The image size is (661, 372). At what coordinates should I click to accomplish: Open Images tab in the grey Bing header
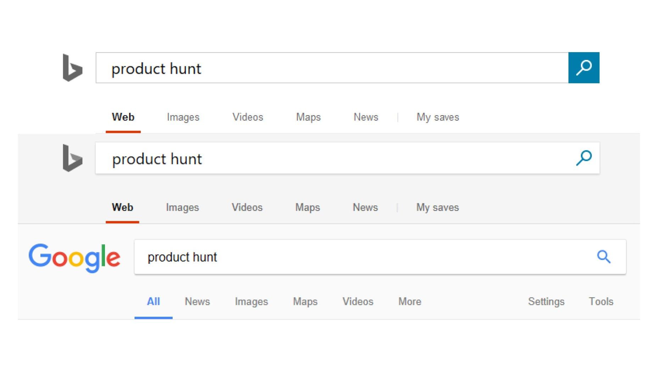point(182,208)
